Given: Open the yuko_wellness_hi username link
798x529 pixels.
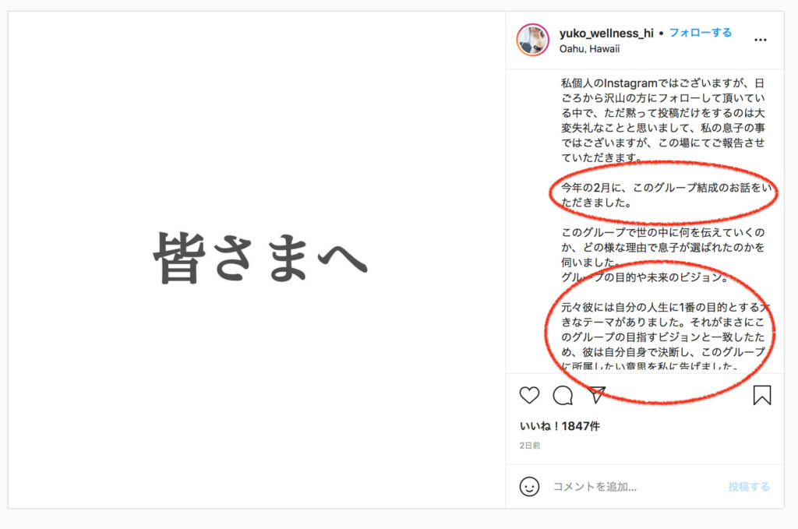Looking at the screenshot, I should [x=606, y=33].
